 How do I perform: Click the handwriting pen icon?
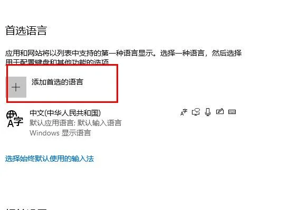coord(220,111)
